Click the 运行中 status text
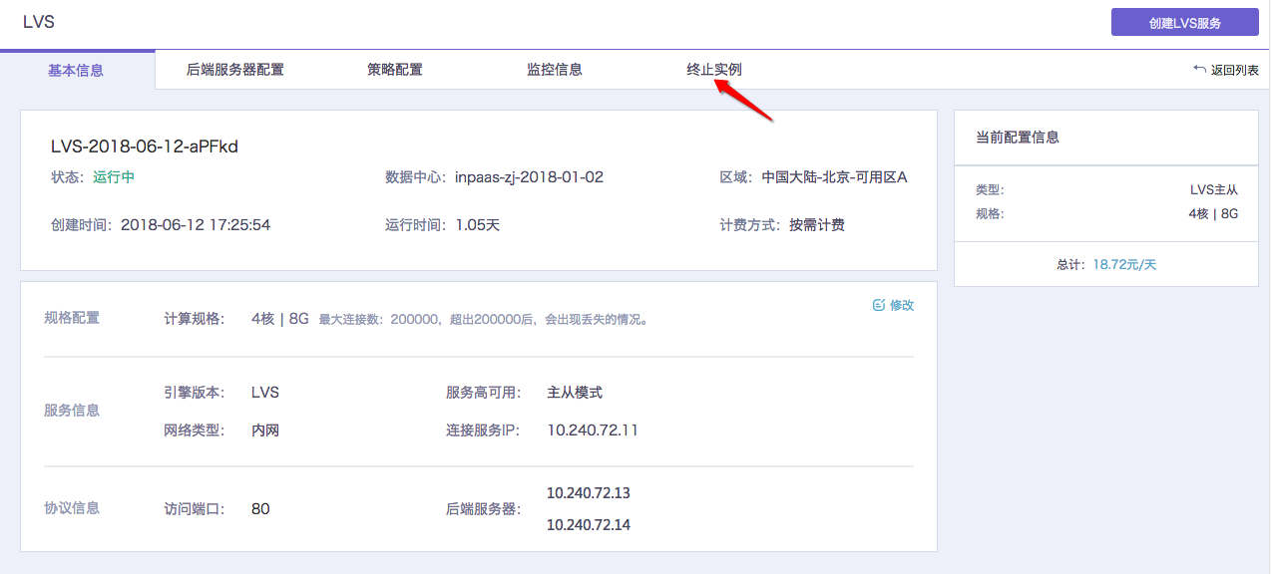Image resolution: width=1271 pixels, height=574 pixels. pos(114,177)
